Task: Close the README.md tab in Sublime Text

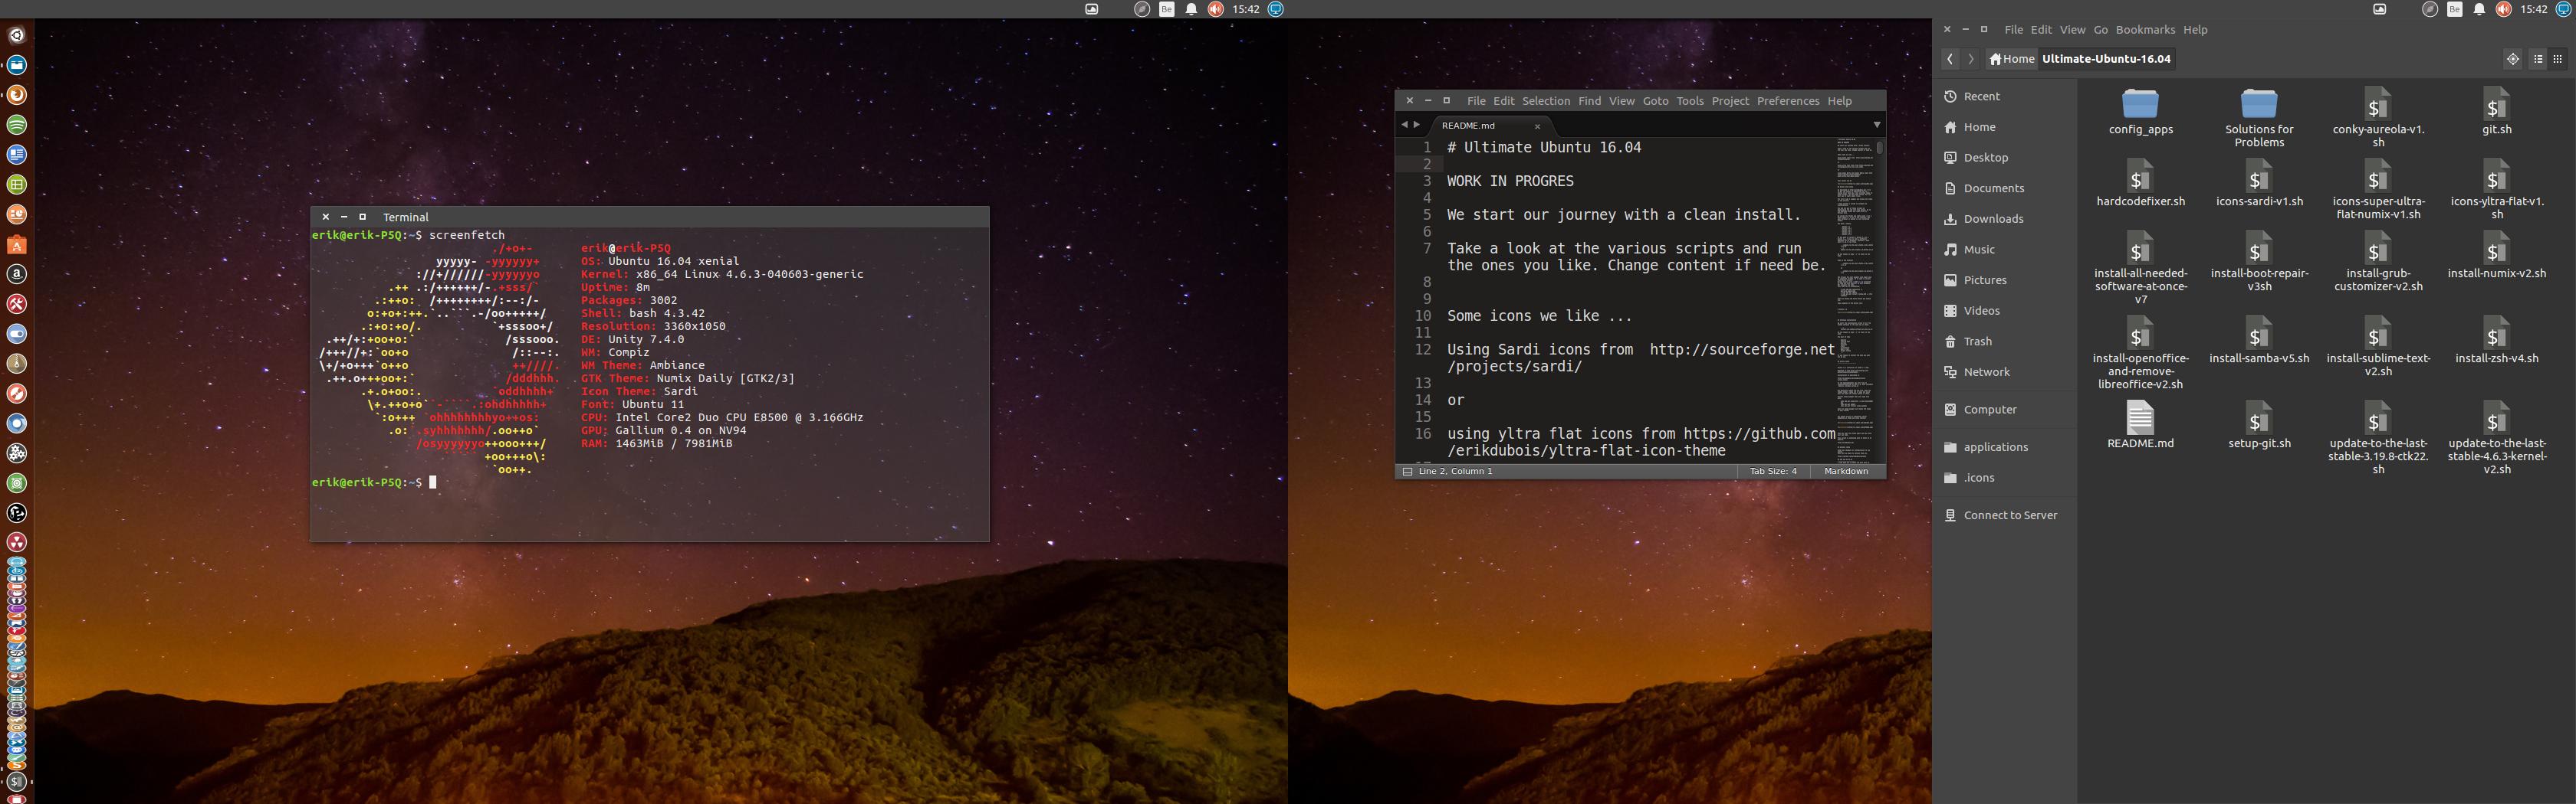Action: pos(1538,126)
